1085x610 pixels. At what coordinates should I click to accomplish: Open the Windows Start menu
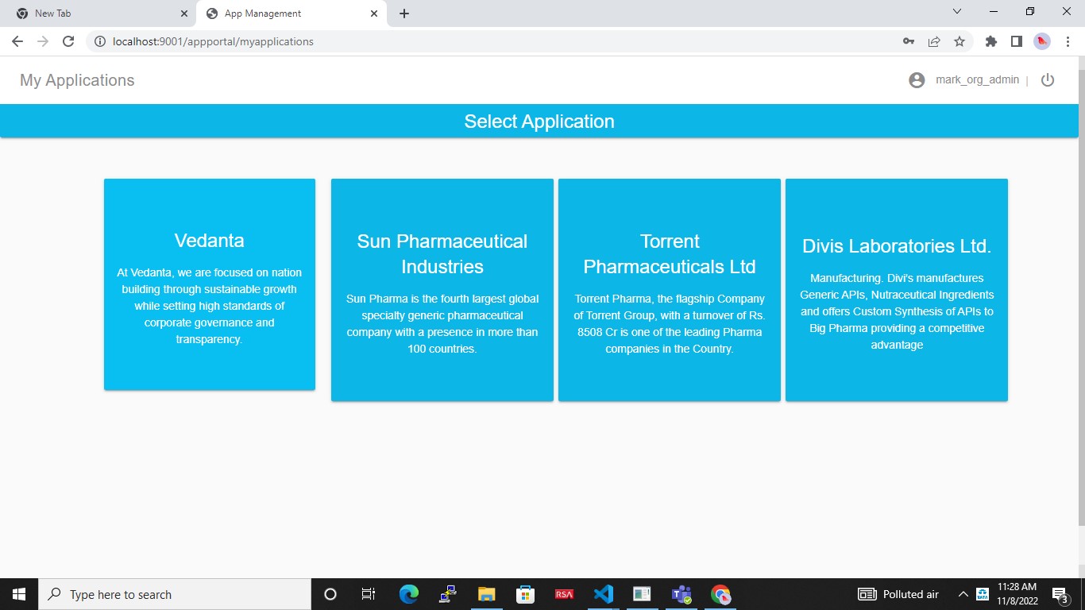coord(19,594)
